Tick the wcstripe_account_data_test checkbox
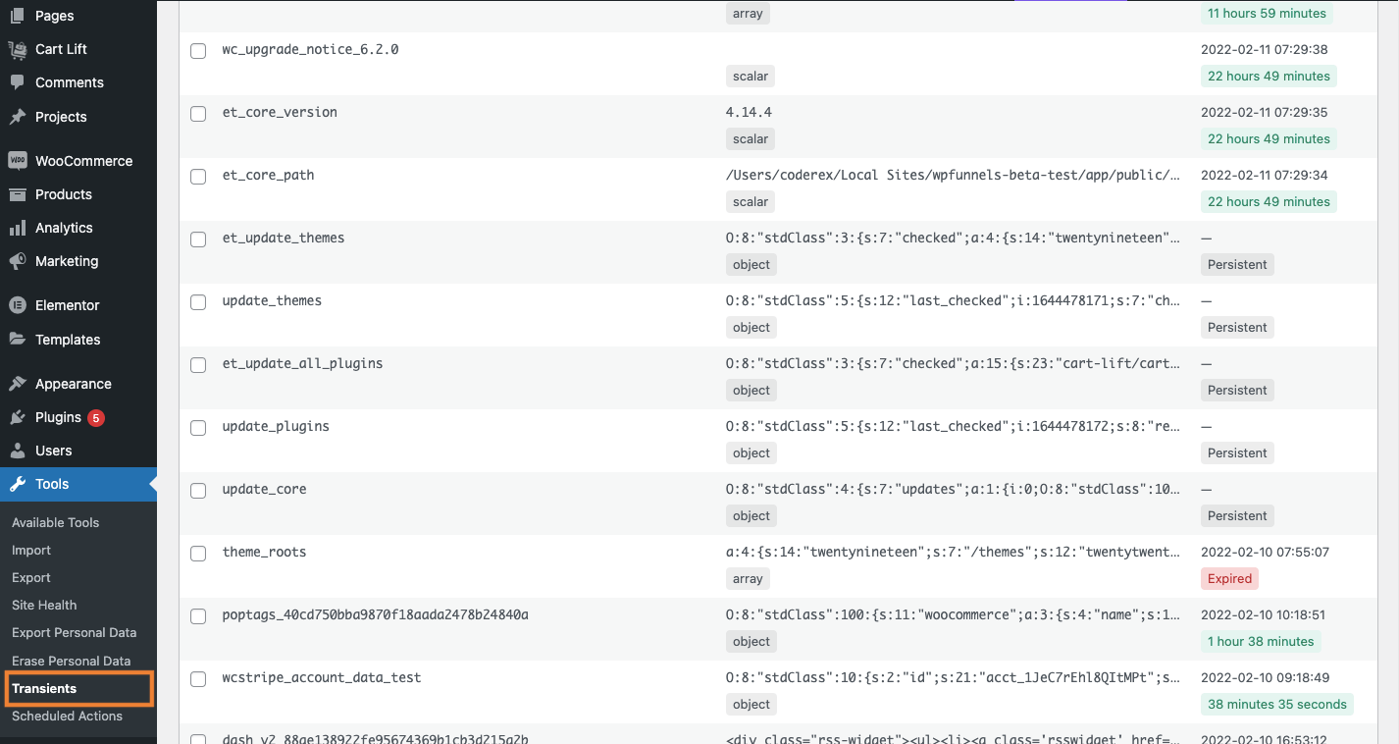Screen dimensions: 1399x744 coord(198,679)
